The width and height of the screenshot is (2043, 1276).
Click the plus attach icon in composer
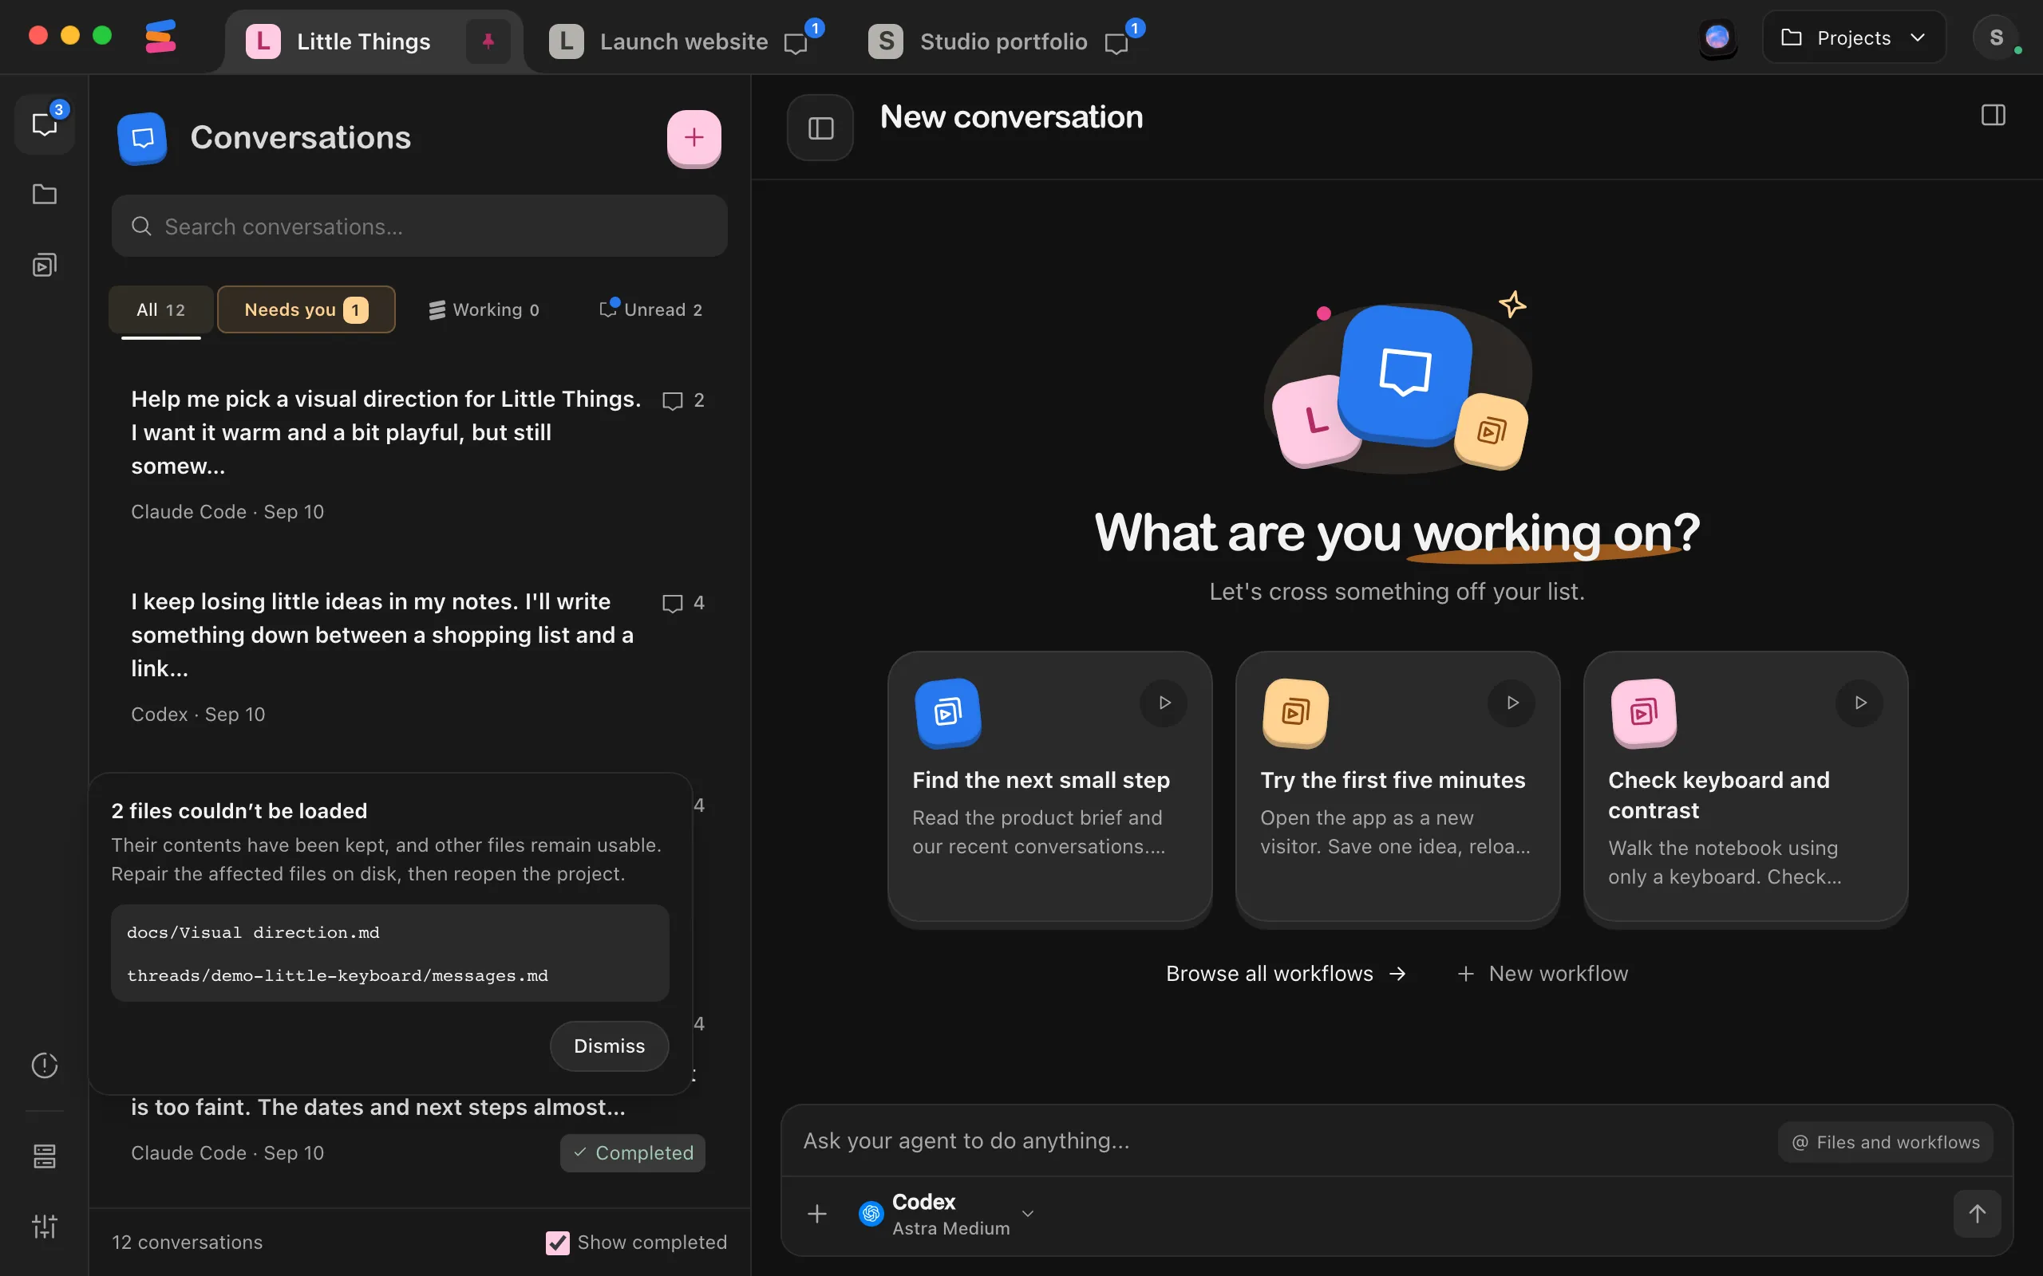pyautogui.click(x=817, y=1214)
